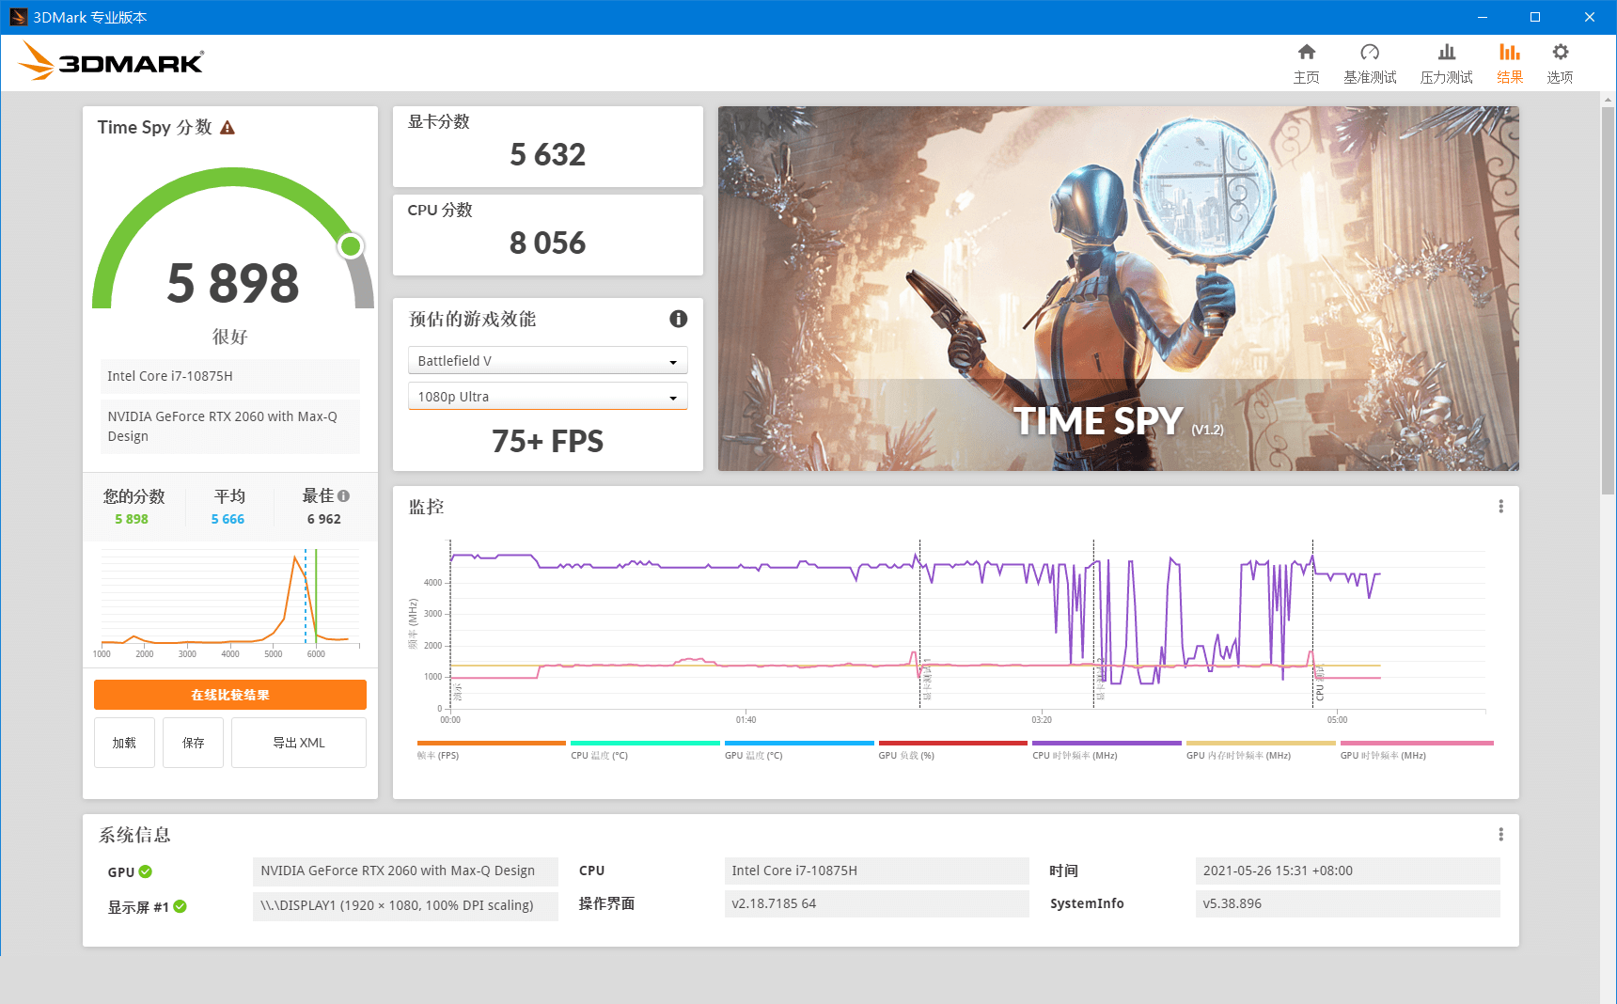
Task: Switch to the 主页 tab
Action: pyautogui.click(x=1307, y=61)
